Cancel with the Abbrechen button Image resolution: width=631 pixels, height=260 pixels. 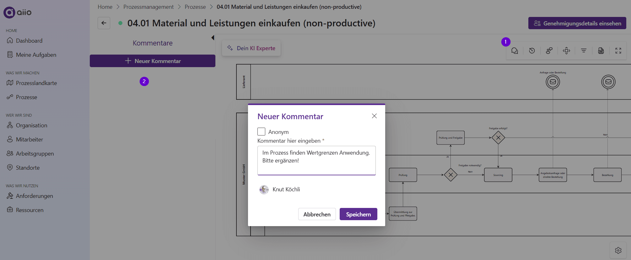click(317, 214)
